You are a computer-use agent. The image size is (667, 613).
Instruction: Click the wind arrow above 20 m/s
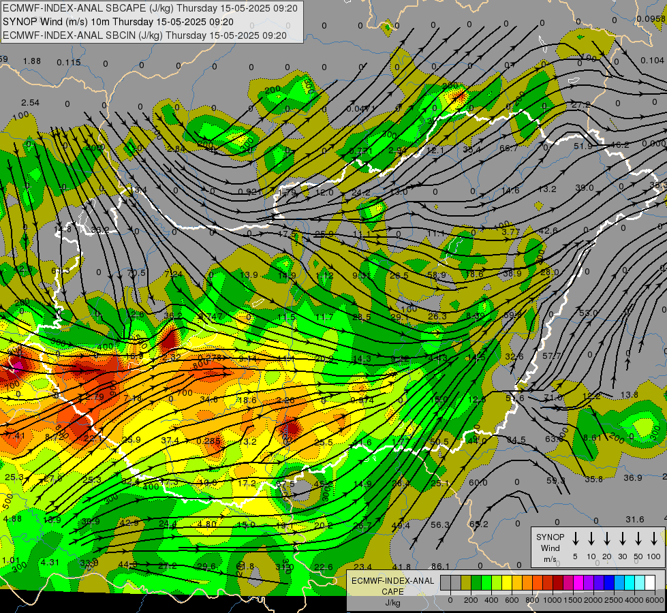point(607,539)
